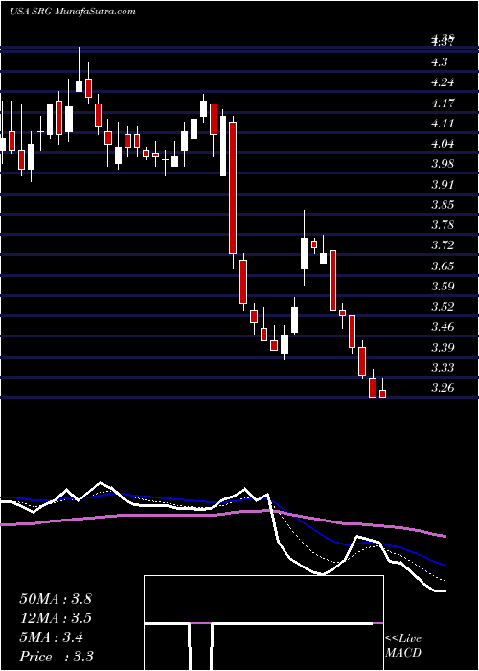
Task: Click the 3.39 price axis label
Action: (x=443, y=347)
